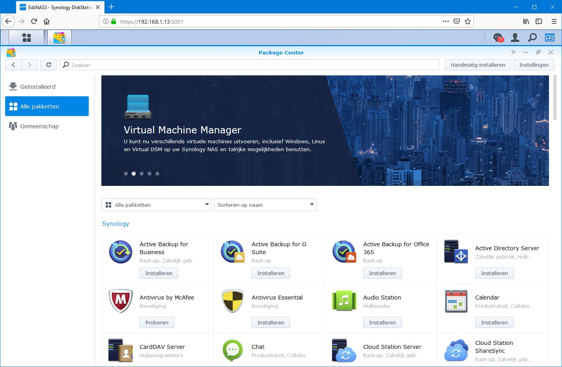Bookmark this page with star icon
The height and width of the screenshot is (367, 562).
click(x=468, y=21)
